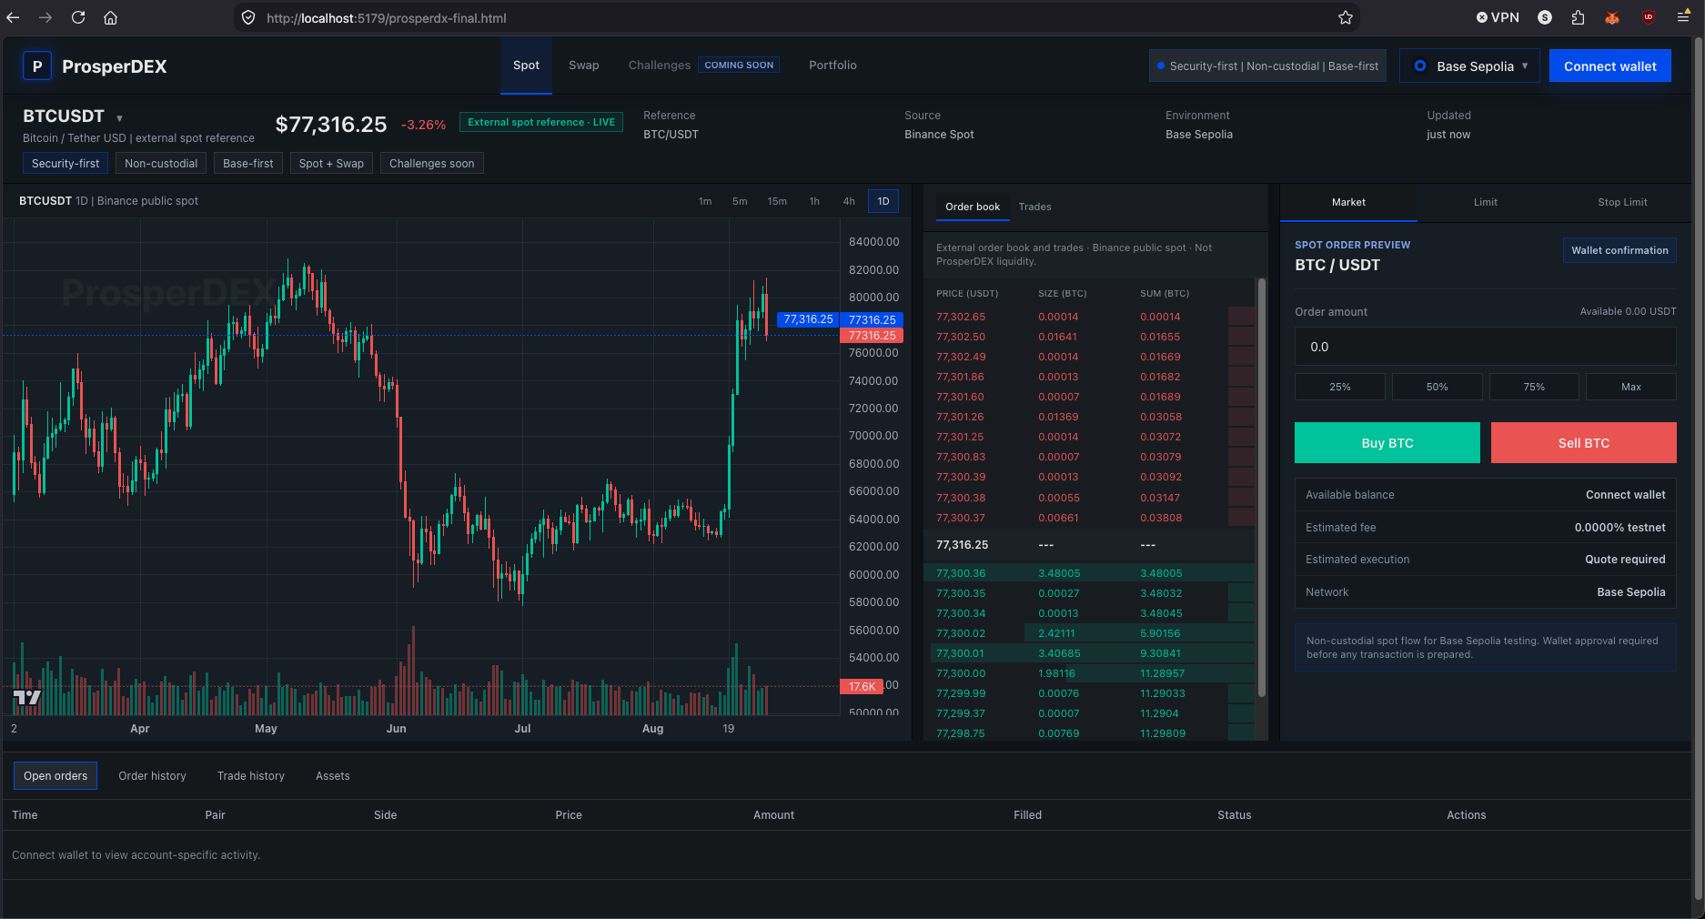This screenshot has width=1705, height=919.
Task: Click bid price 77,300.36 in order book
Action: click(x=961, y=573)
